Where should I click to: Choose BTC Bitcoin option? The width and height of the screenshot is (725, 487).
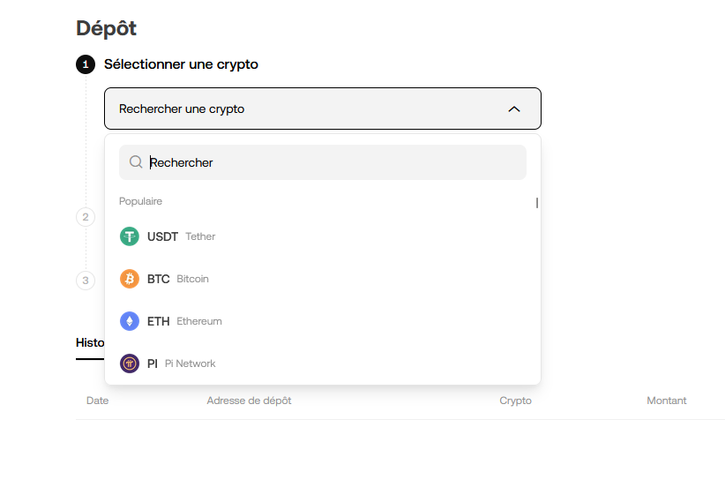[x=323, y=279]
